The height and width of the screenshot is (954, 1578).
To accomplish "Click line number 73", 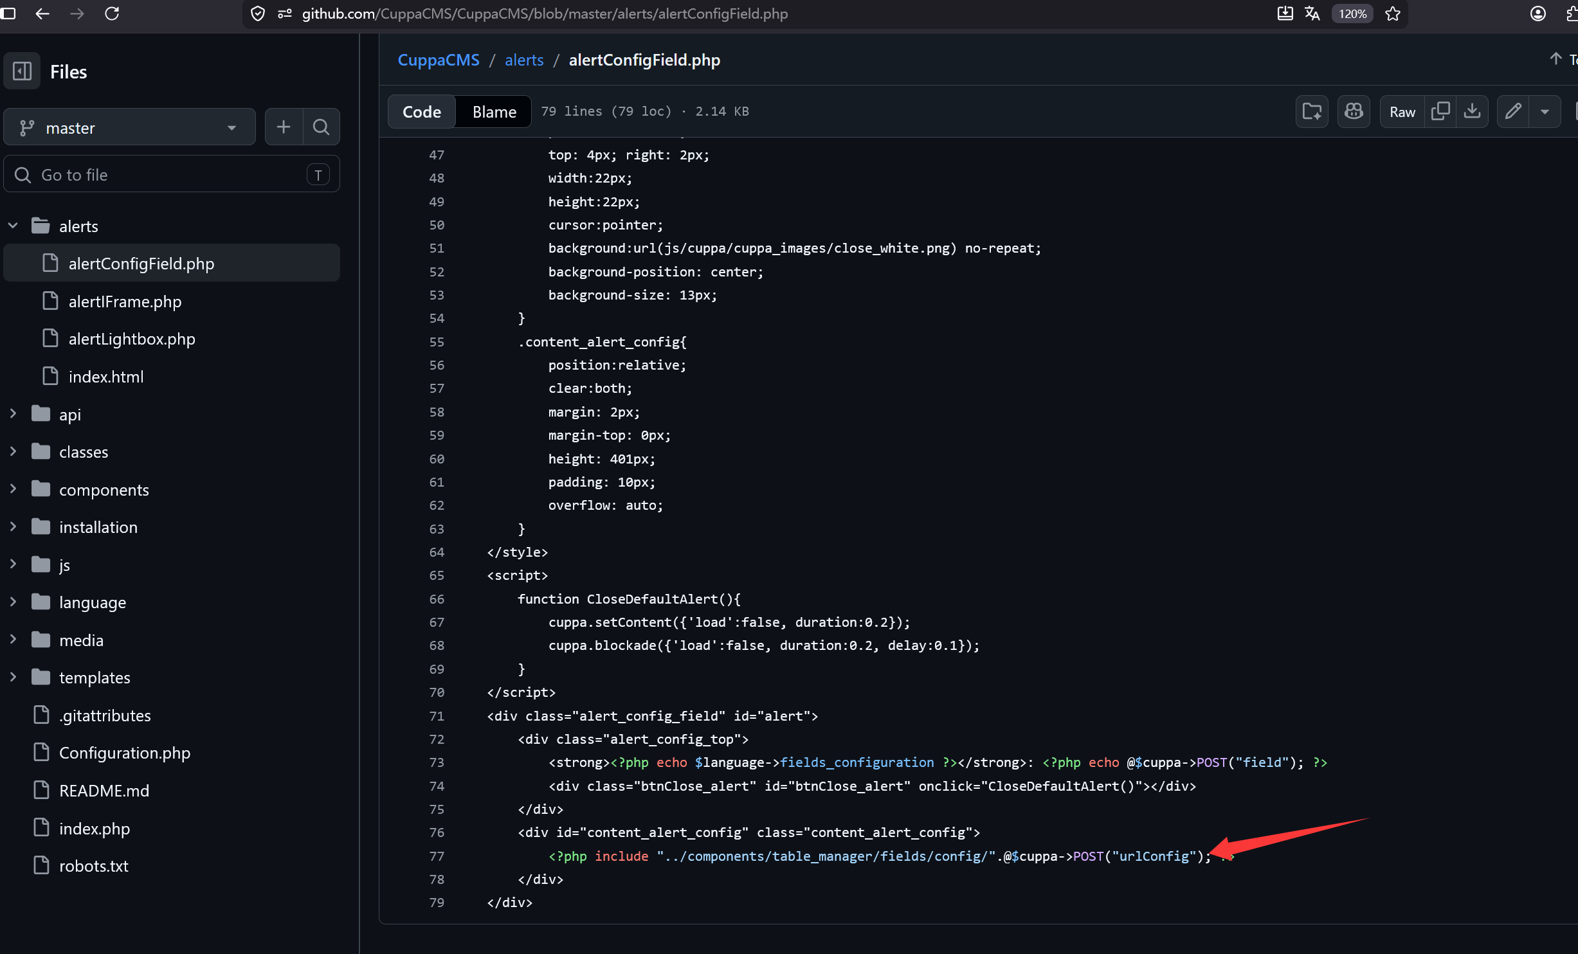I will (437, 762).
